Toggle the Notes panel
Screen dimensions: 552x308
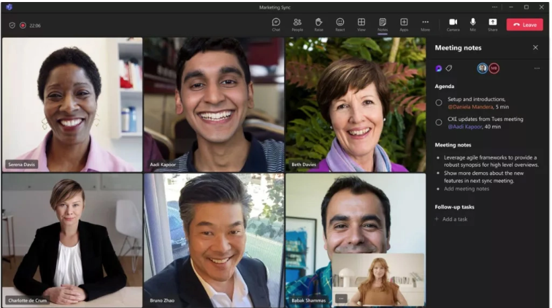coord(382,25)
